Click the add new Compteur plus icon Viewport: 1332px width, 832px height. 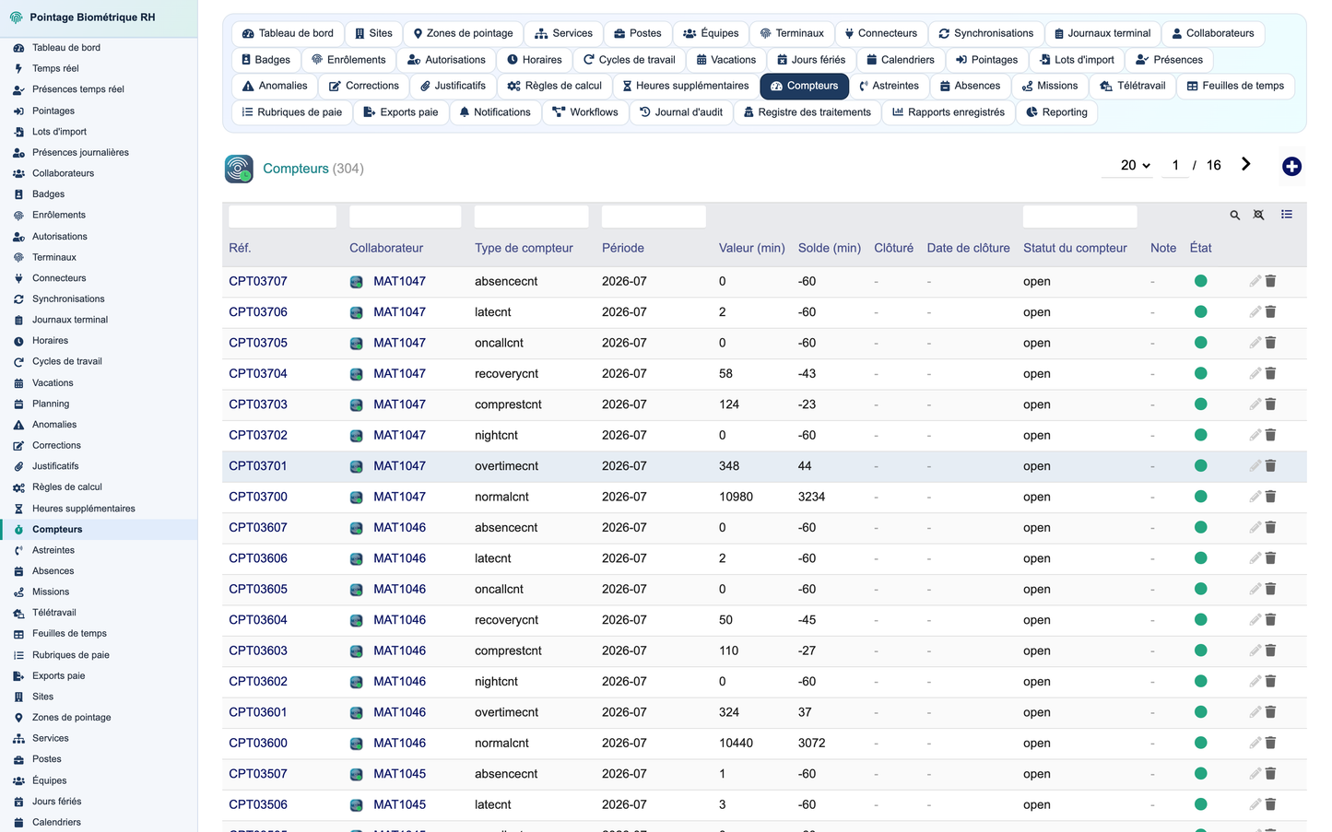click(x=1291, y=166)
